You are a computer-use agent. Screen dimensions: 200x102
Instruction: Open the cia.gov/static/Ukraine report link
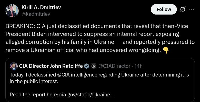86,95
